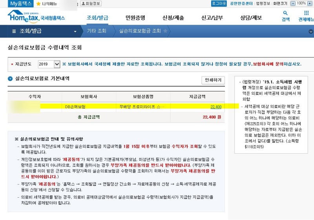This screenshot has height=220, width=314.
Task: Click the 지급금액 column header
Action: click(x=197, y=96)
